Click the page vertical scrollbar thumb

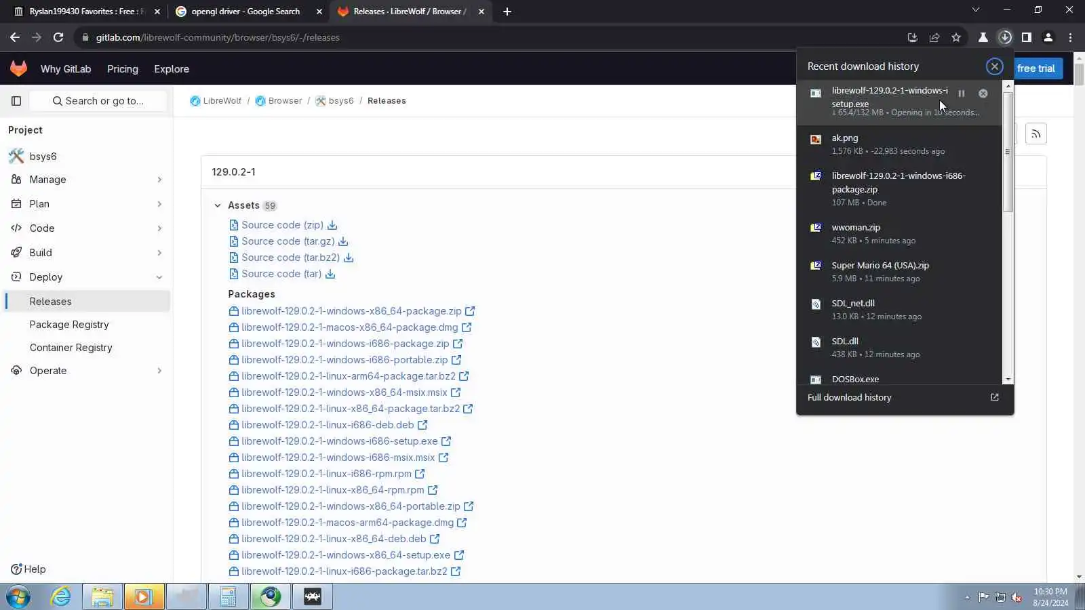coord(1079,73)
